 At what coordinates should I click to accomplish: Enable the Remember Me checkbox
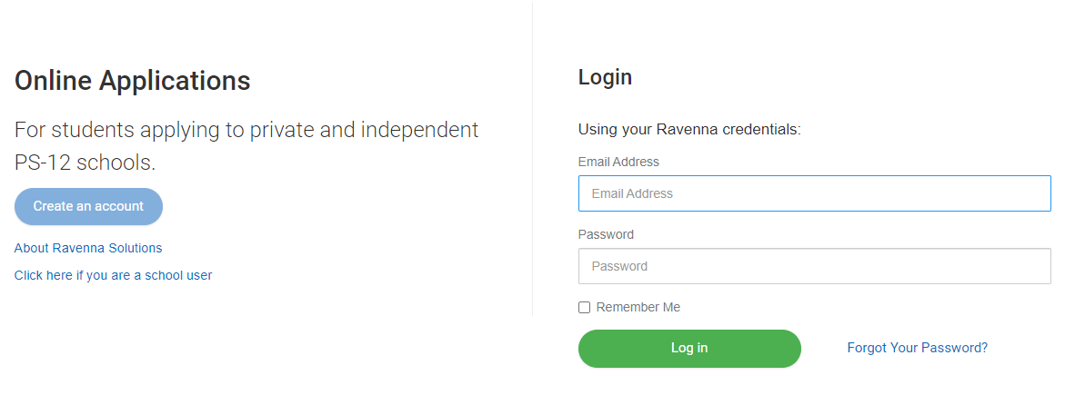tap(584, 308)
